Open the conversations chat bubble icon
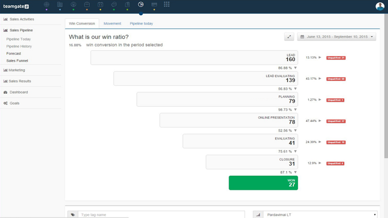 click(x=114, y=4)
